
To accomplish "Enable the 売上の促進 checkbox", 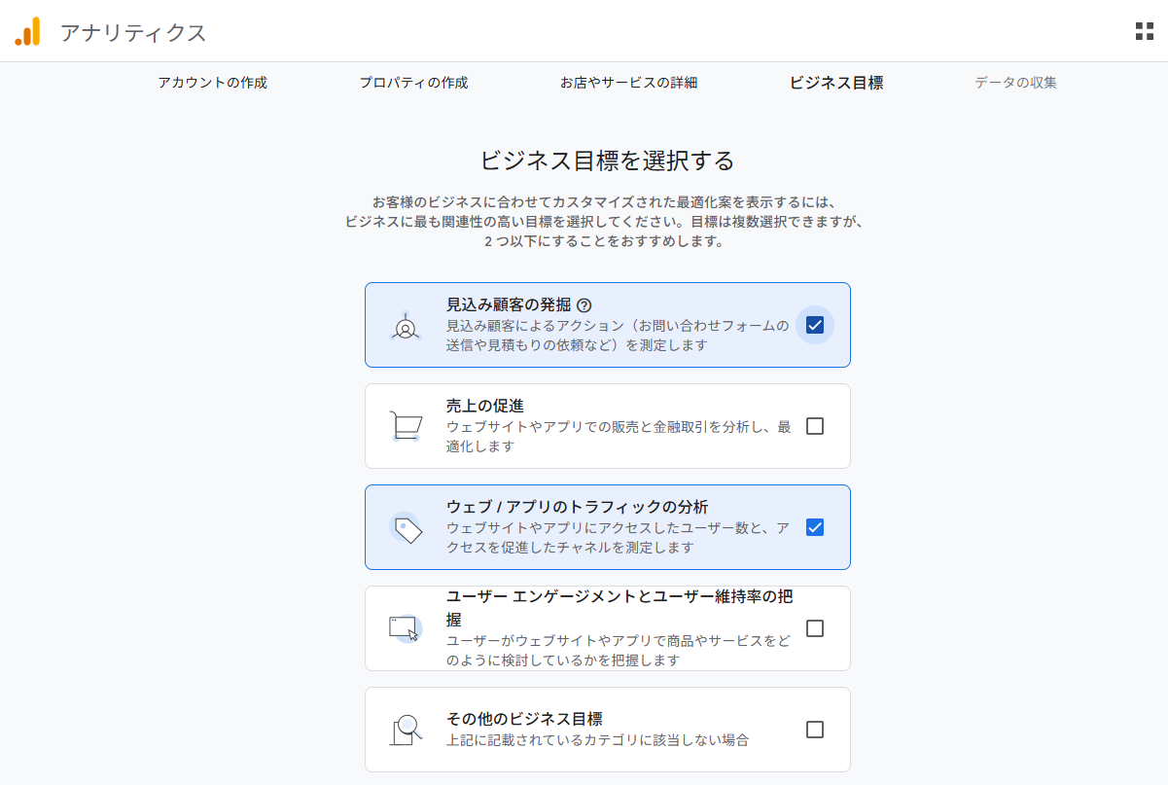I will [x=815, y=426].
